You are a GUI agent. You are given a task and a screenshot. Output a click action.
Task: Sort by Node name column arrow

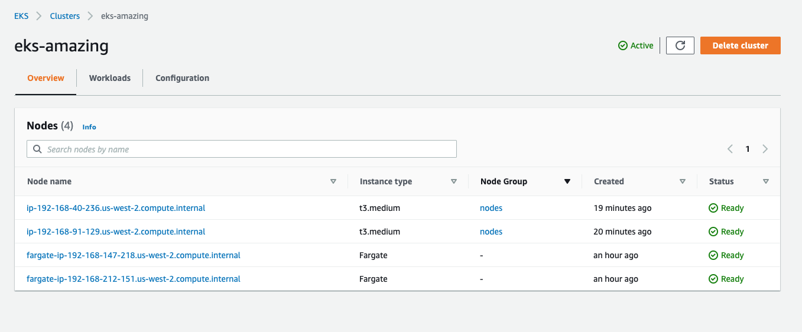tap(333, 181)
